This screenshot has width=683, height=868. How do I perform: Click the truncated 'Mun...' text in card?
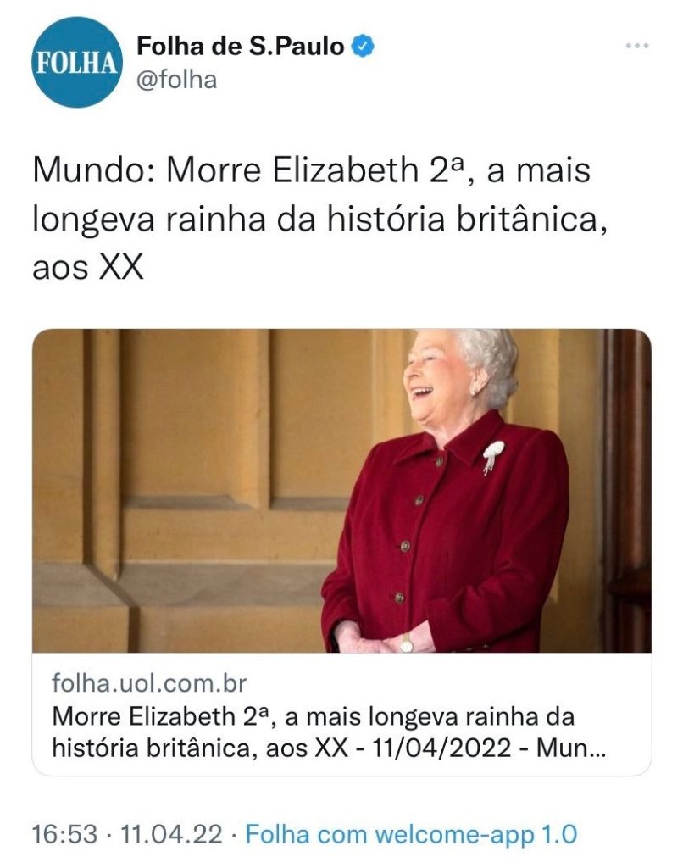[x=572, y=748]
